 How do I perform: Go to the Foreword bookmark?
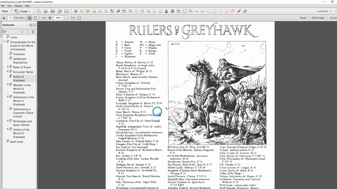point(19,54)
